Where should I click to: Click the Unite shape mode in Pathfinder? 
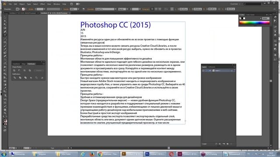point(14,71)
